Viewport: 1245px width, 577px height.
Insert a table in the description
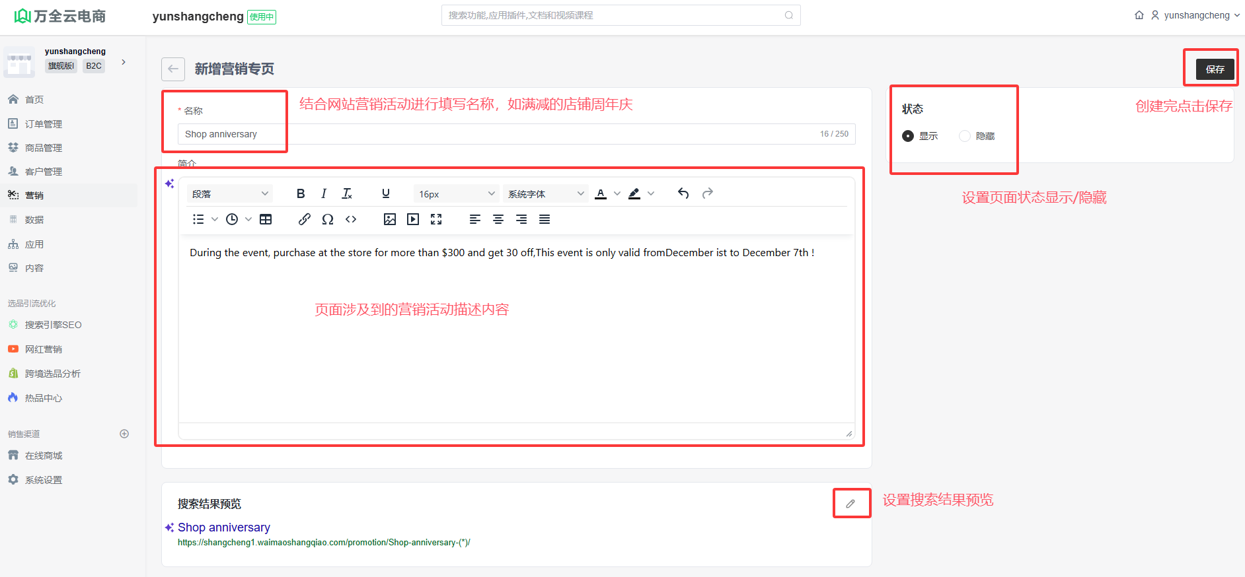[266, 219]
